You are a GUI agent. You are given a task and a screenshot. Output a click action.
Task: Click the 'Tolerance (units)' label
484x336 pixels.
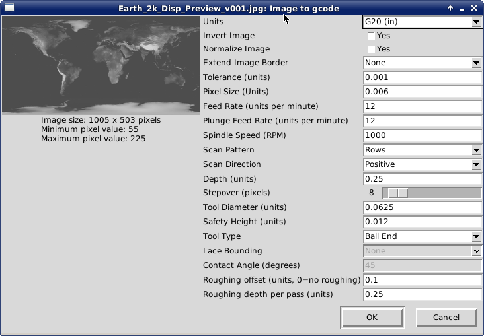tap(237, 77)
